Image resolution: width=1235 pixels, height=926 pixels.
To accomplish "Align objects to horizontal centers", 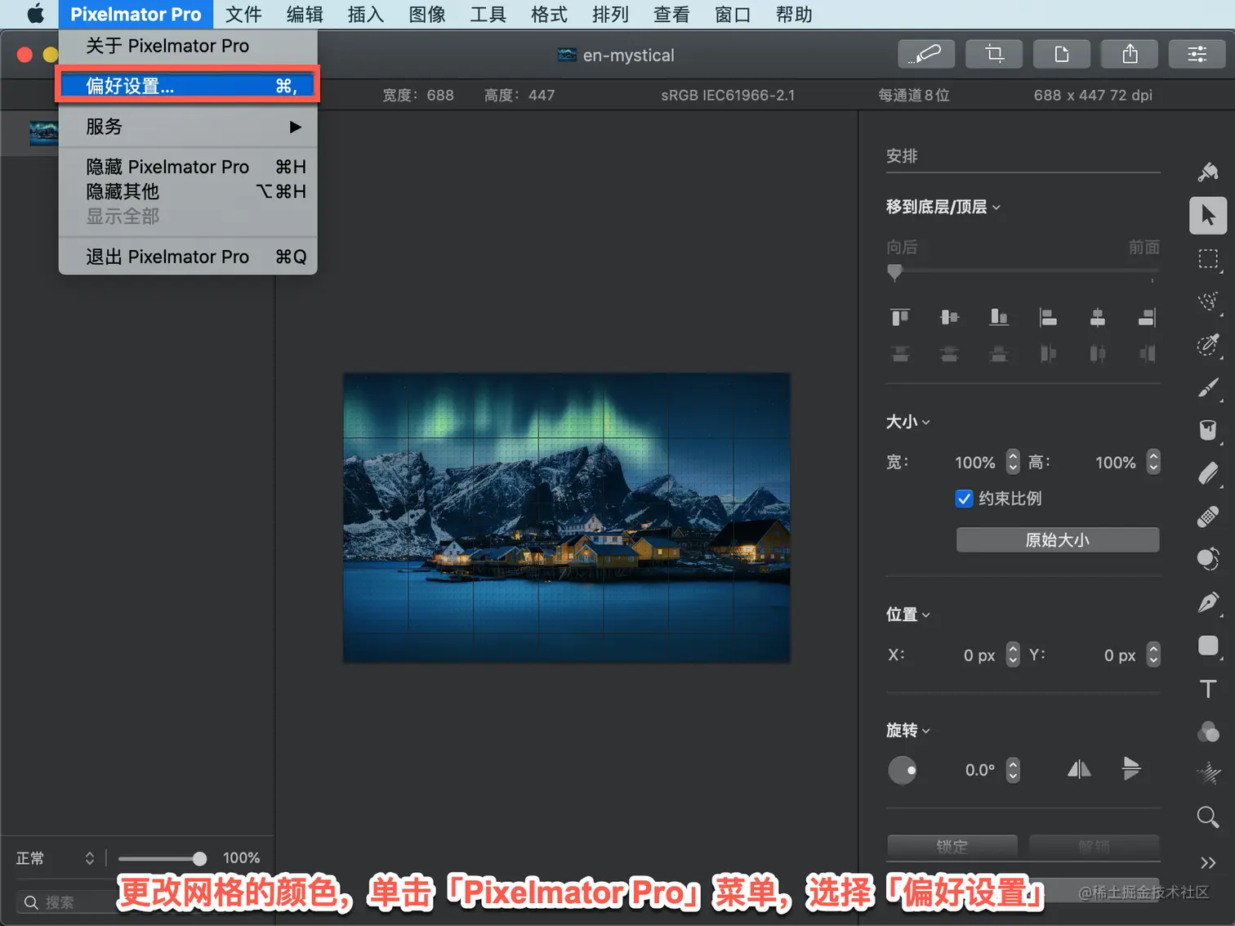I will 1098,317.
